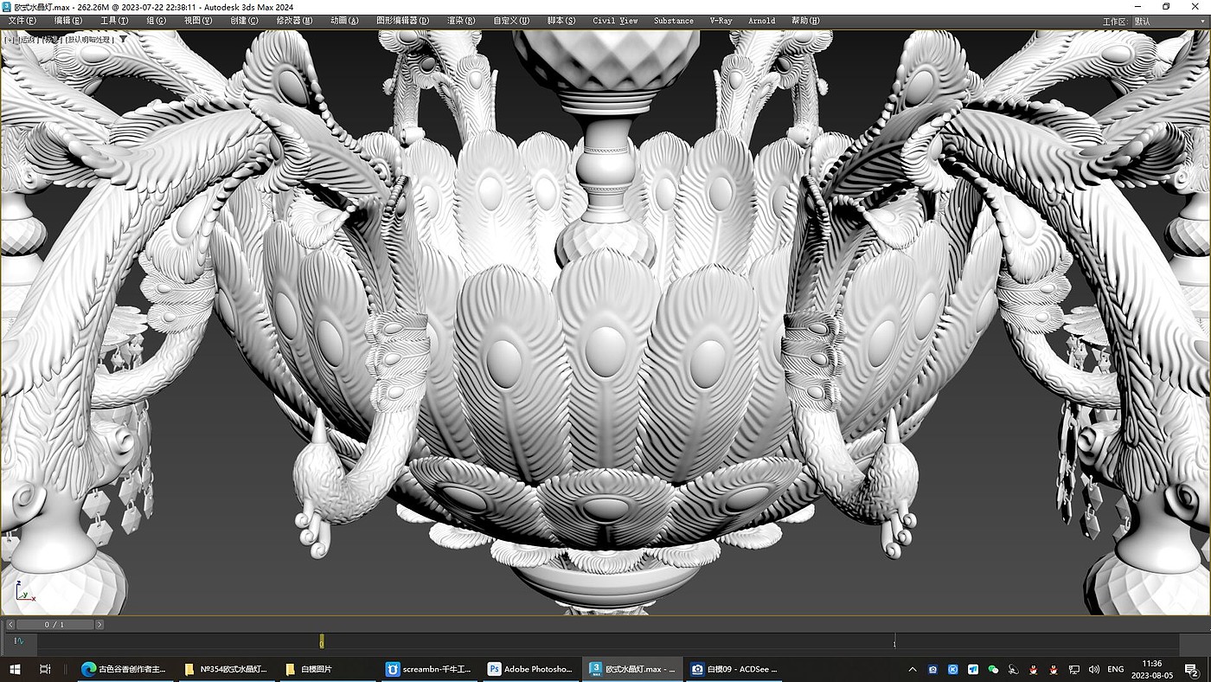Click the yellow key marker on the track bar
The image size is (1211, 682).
pos(322,641)
